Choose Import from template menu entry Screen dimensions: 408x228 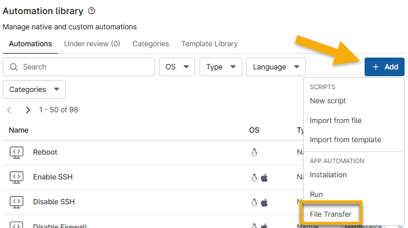[x=345, y=140]
